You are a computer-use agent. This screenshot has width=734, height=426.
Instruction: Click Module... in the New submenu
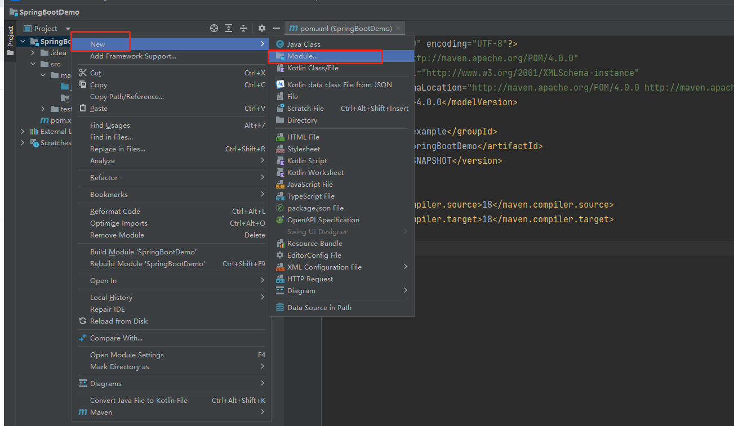click(x=303, y=56)
